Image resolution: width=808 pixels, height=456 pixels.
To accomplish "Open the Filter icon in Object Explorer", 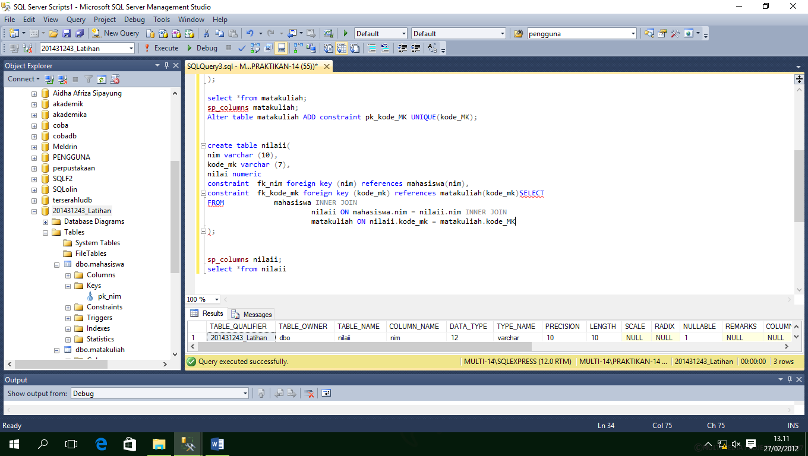I will pos(88,78).
